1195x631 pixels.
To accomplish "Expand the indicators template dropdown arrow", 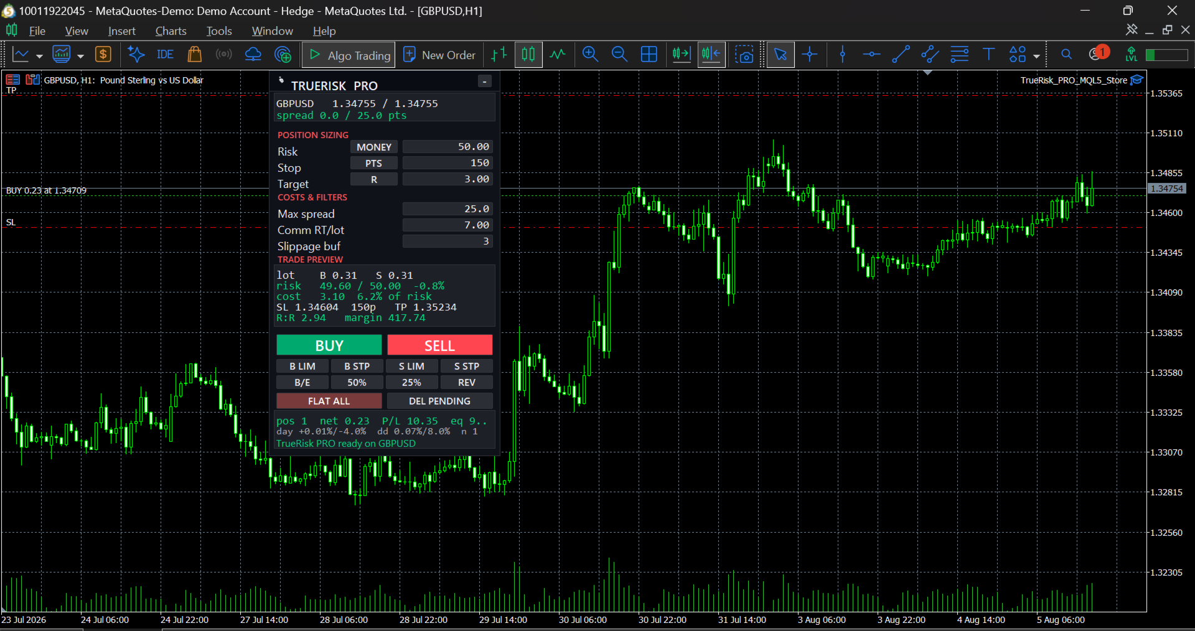I will [x=80, y=56].
